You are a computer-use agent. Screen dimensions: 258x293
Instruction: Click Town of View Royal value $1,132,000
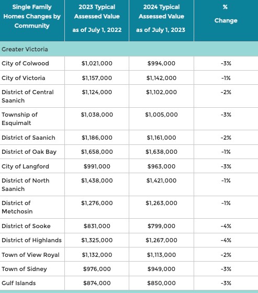click(x=97, y=255)
